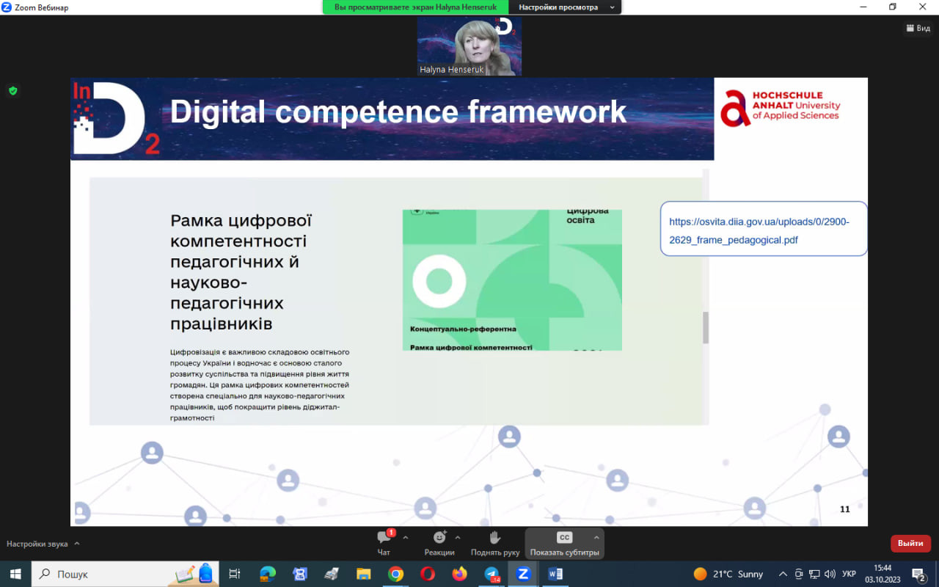Open Firefox from the taskbar

tap(459, 574)
